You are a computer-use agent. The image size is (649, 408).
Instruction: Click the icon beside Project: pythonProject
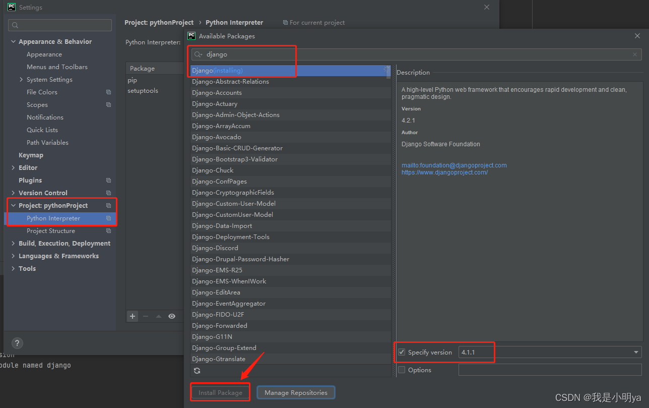108,206
